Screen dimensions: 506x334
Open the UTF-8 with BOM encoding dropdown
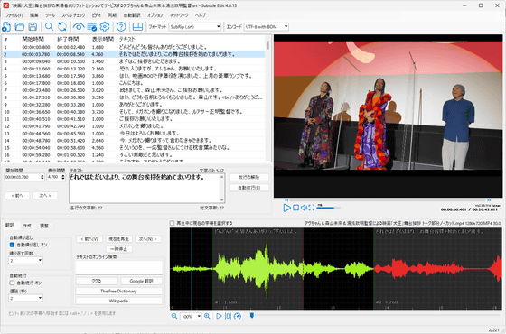(267, 27)
